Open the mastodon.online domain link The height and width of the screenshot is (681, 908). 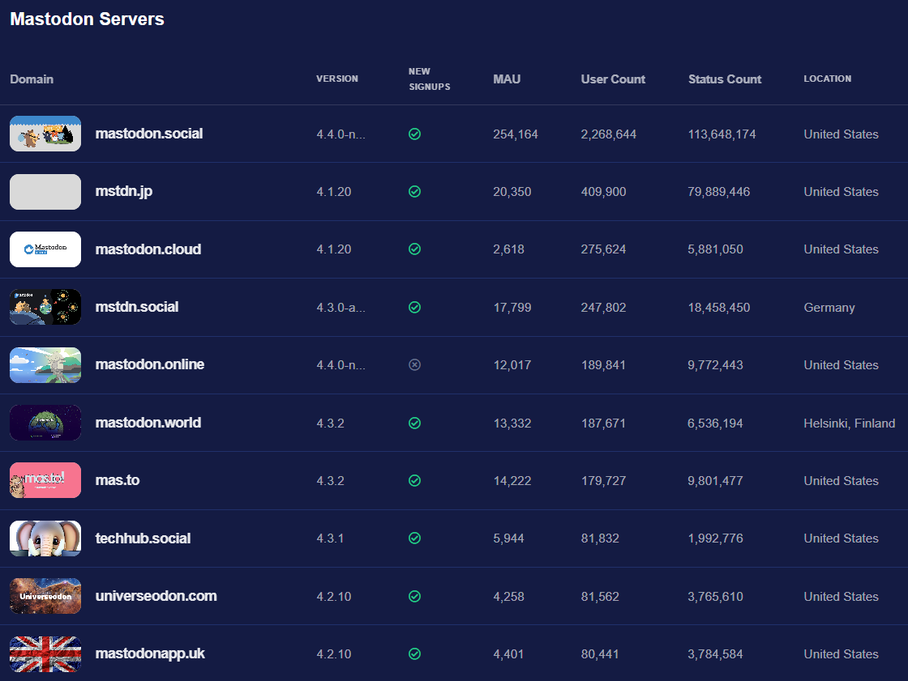(x=149, y=364)
